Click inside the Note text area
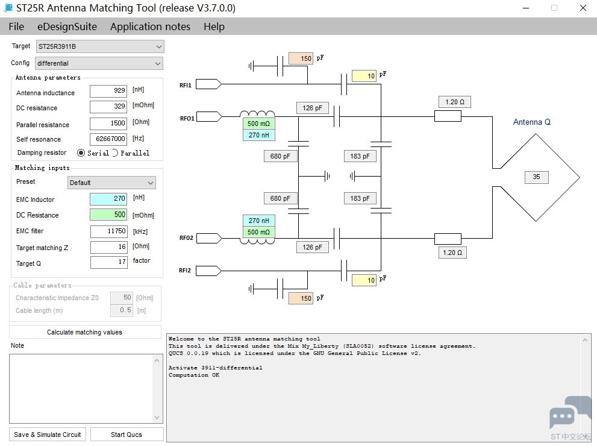 (81, 389)
